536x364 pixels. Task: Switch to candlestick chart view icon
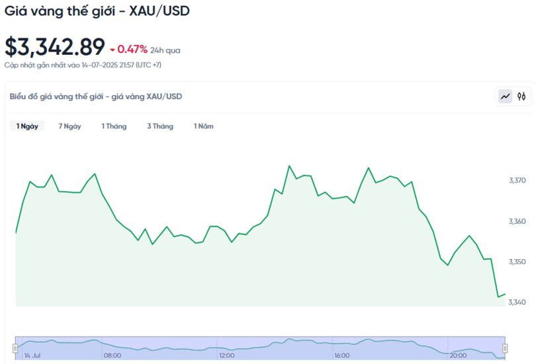(x=521, y=96)
